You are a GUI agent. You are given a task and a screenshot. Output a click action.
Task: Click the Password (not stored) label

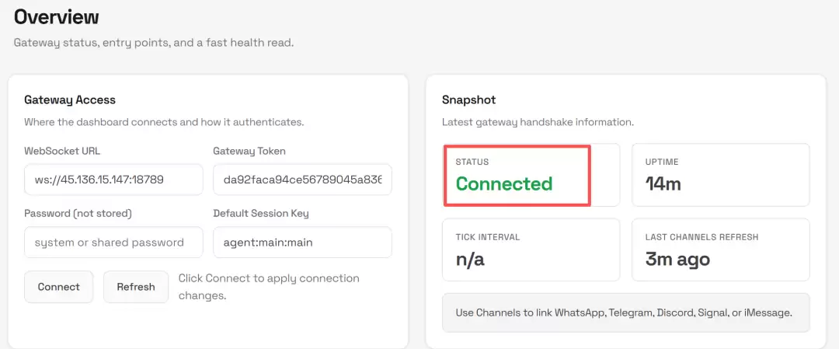[78, 213]
